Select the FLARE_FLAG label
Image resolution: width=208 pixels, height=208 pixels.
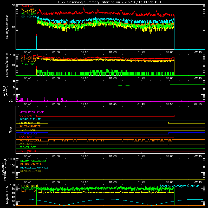point(27,130)
